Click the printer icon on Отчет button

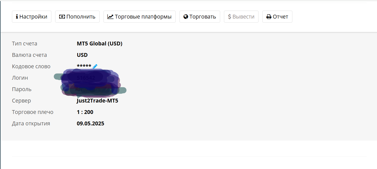pyautogui.click(x=269, y=17)
